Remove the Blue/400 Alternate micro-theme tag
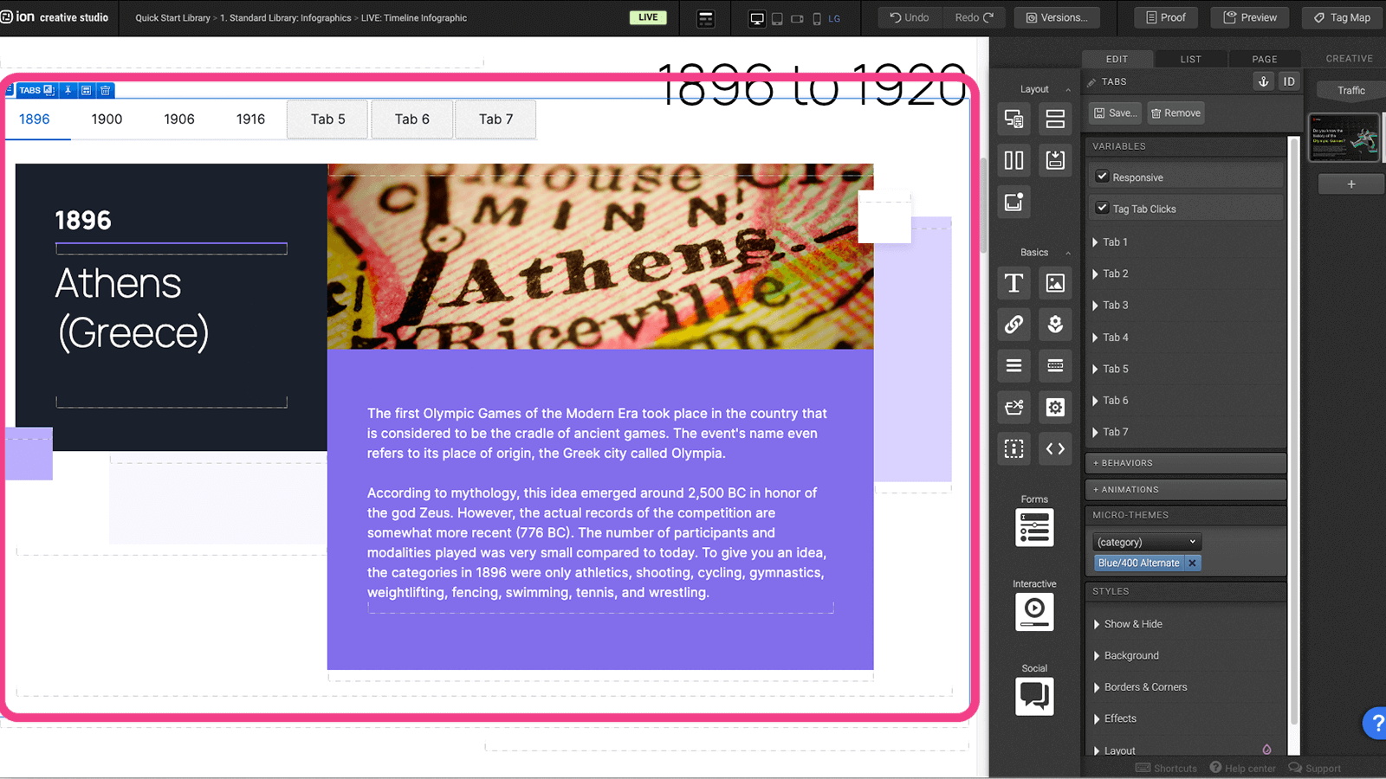This screenshot has height=779, width=1386. click(x=1192, y=563)
